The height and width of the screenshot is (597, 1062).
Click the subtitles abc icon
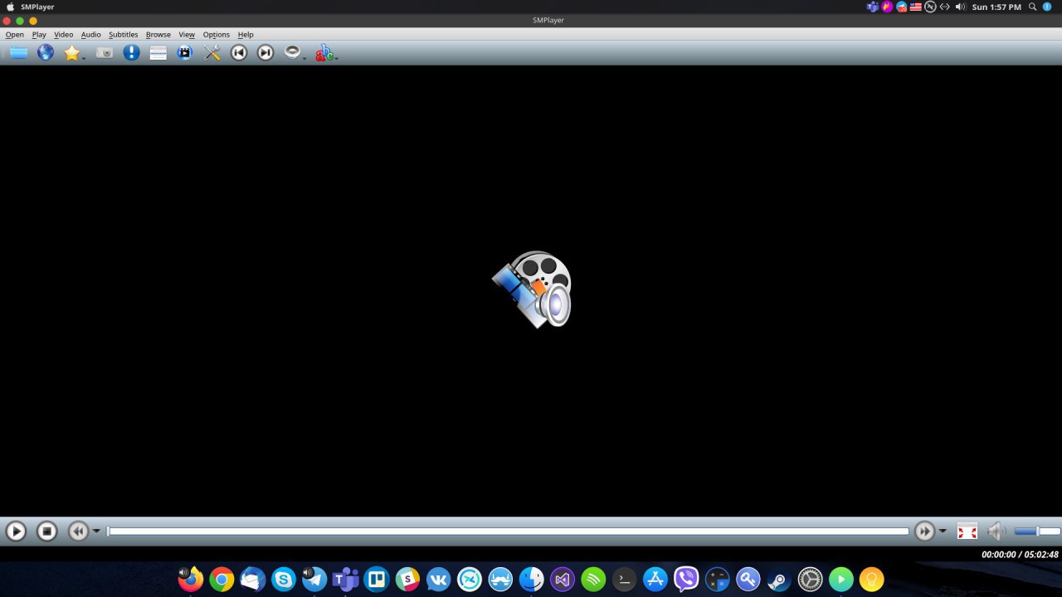(x=324, y=53)
